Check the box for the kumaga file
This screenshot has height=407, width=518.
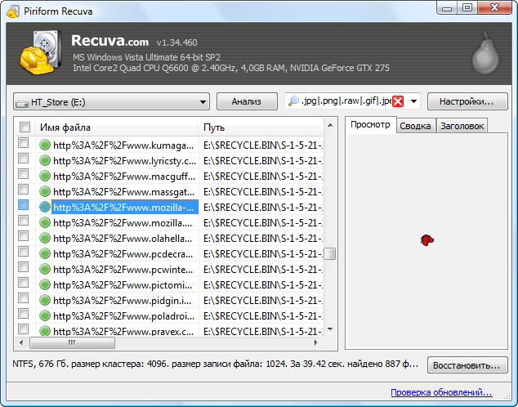pyautogui.click(x=24, y=143)
